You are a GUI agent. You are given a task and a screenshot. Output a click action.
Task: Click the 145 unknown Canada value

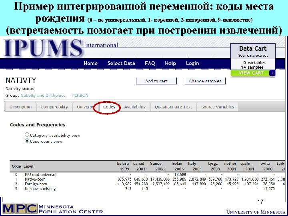[144, 188]
